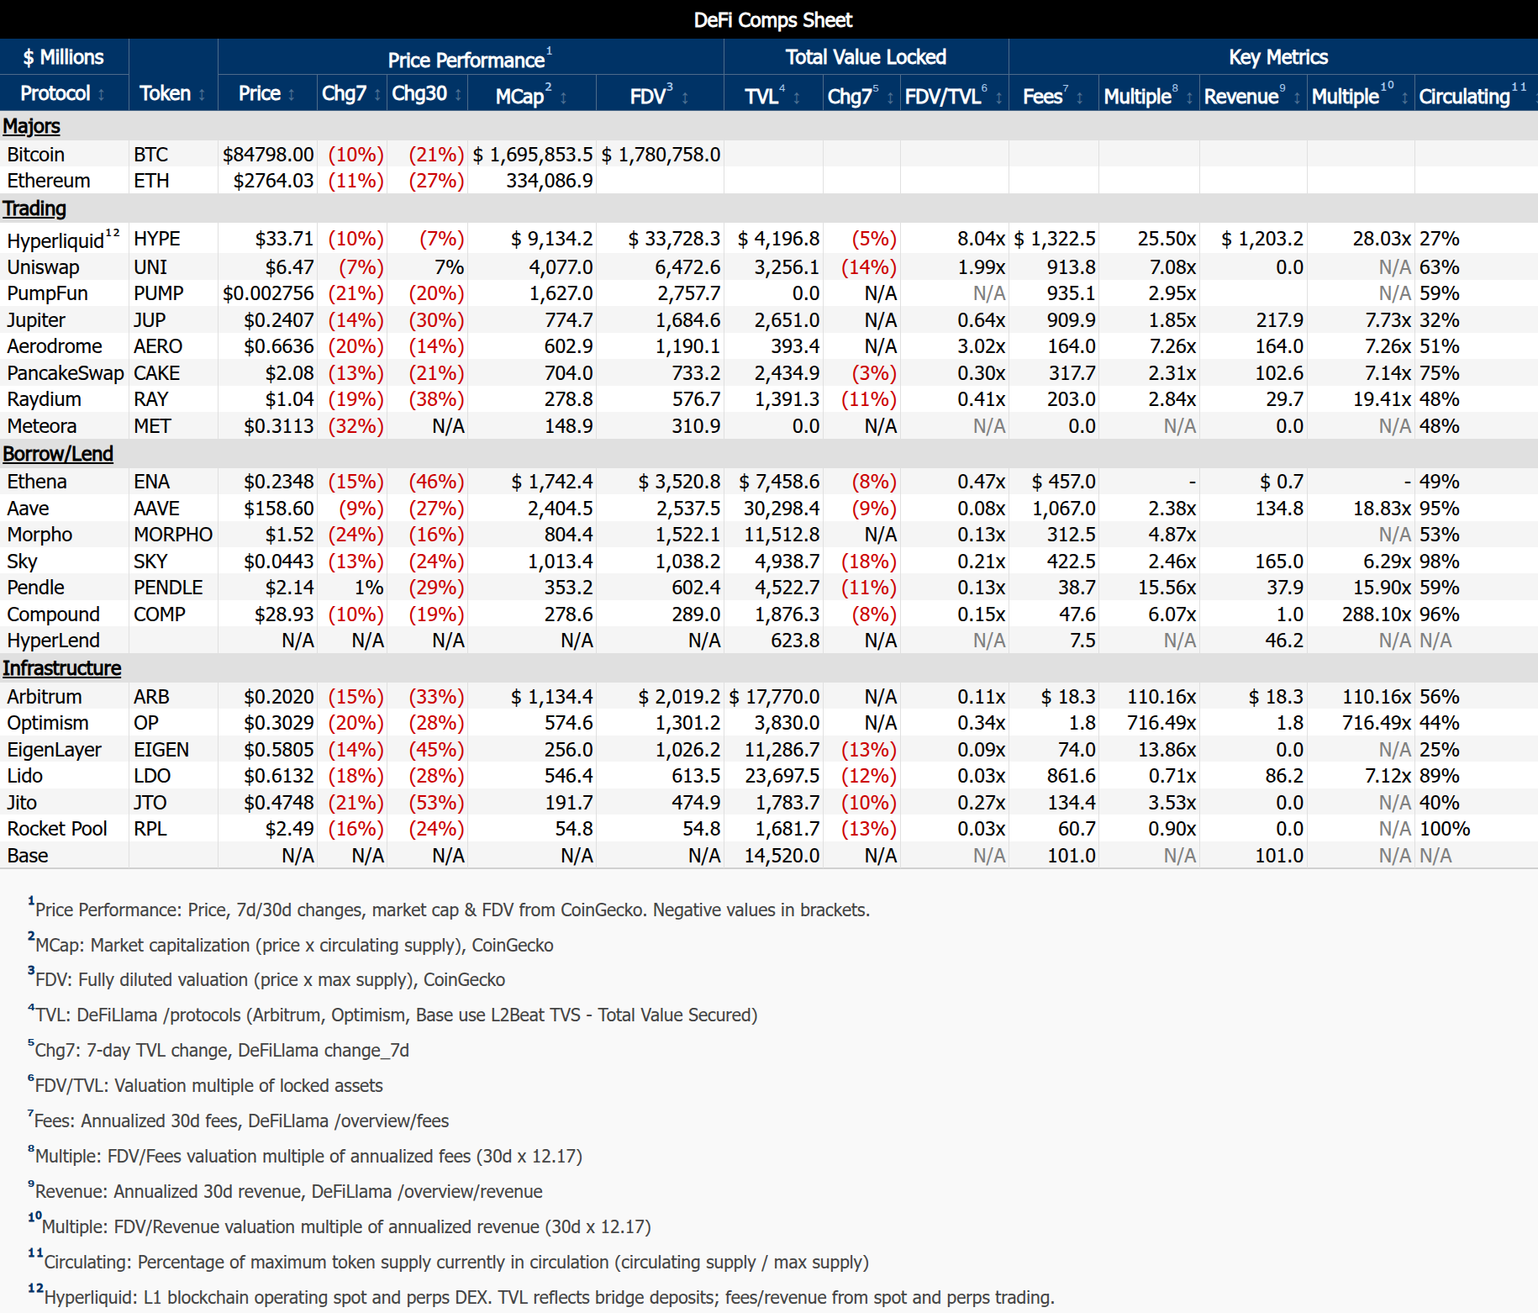The width and height of the screenshot is (1538, 1313).
Task: Select the EigenLayer protocol name
Action: click(x=55, y=750)
